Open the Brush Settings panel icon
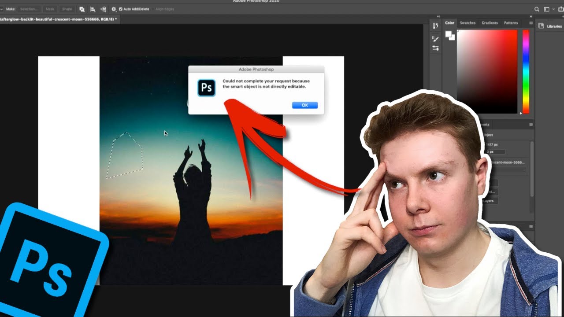The height and width of the screenshot is (317, 564). (435, 39)
